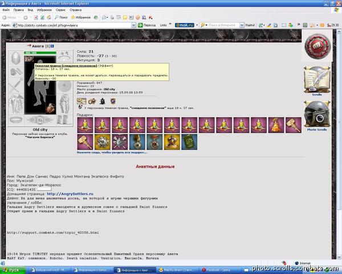Click the boots equipment slot

[64, 120]
